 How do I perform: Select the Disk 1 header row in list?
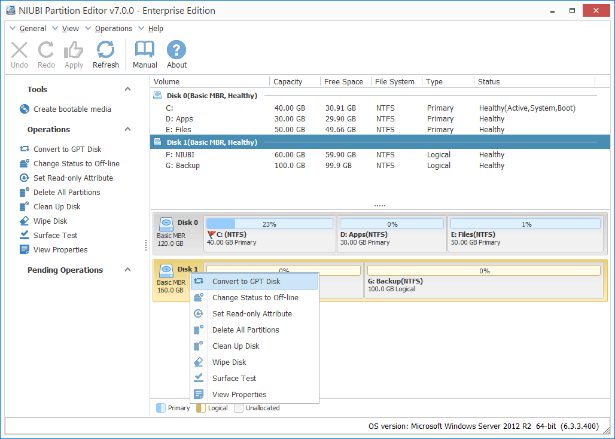380,142
